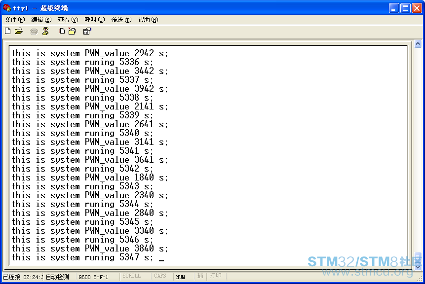
Task: Click the 打印 print status indicator
Action: pyautogui.click(x=216, y=276)
